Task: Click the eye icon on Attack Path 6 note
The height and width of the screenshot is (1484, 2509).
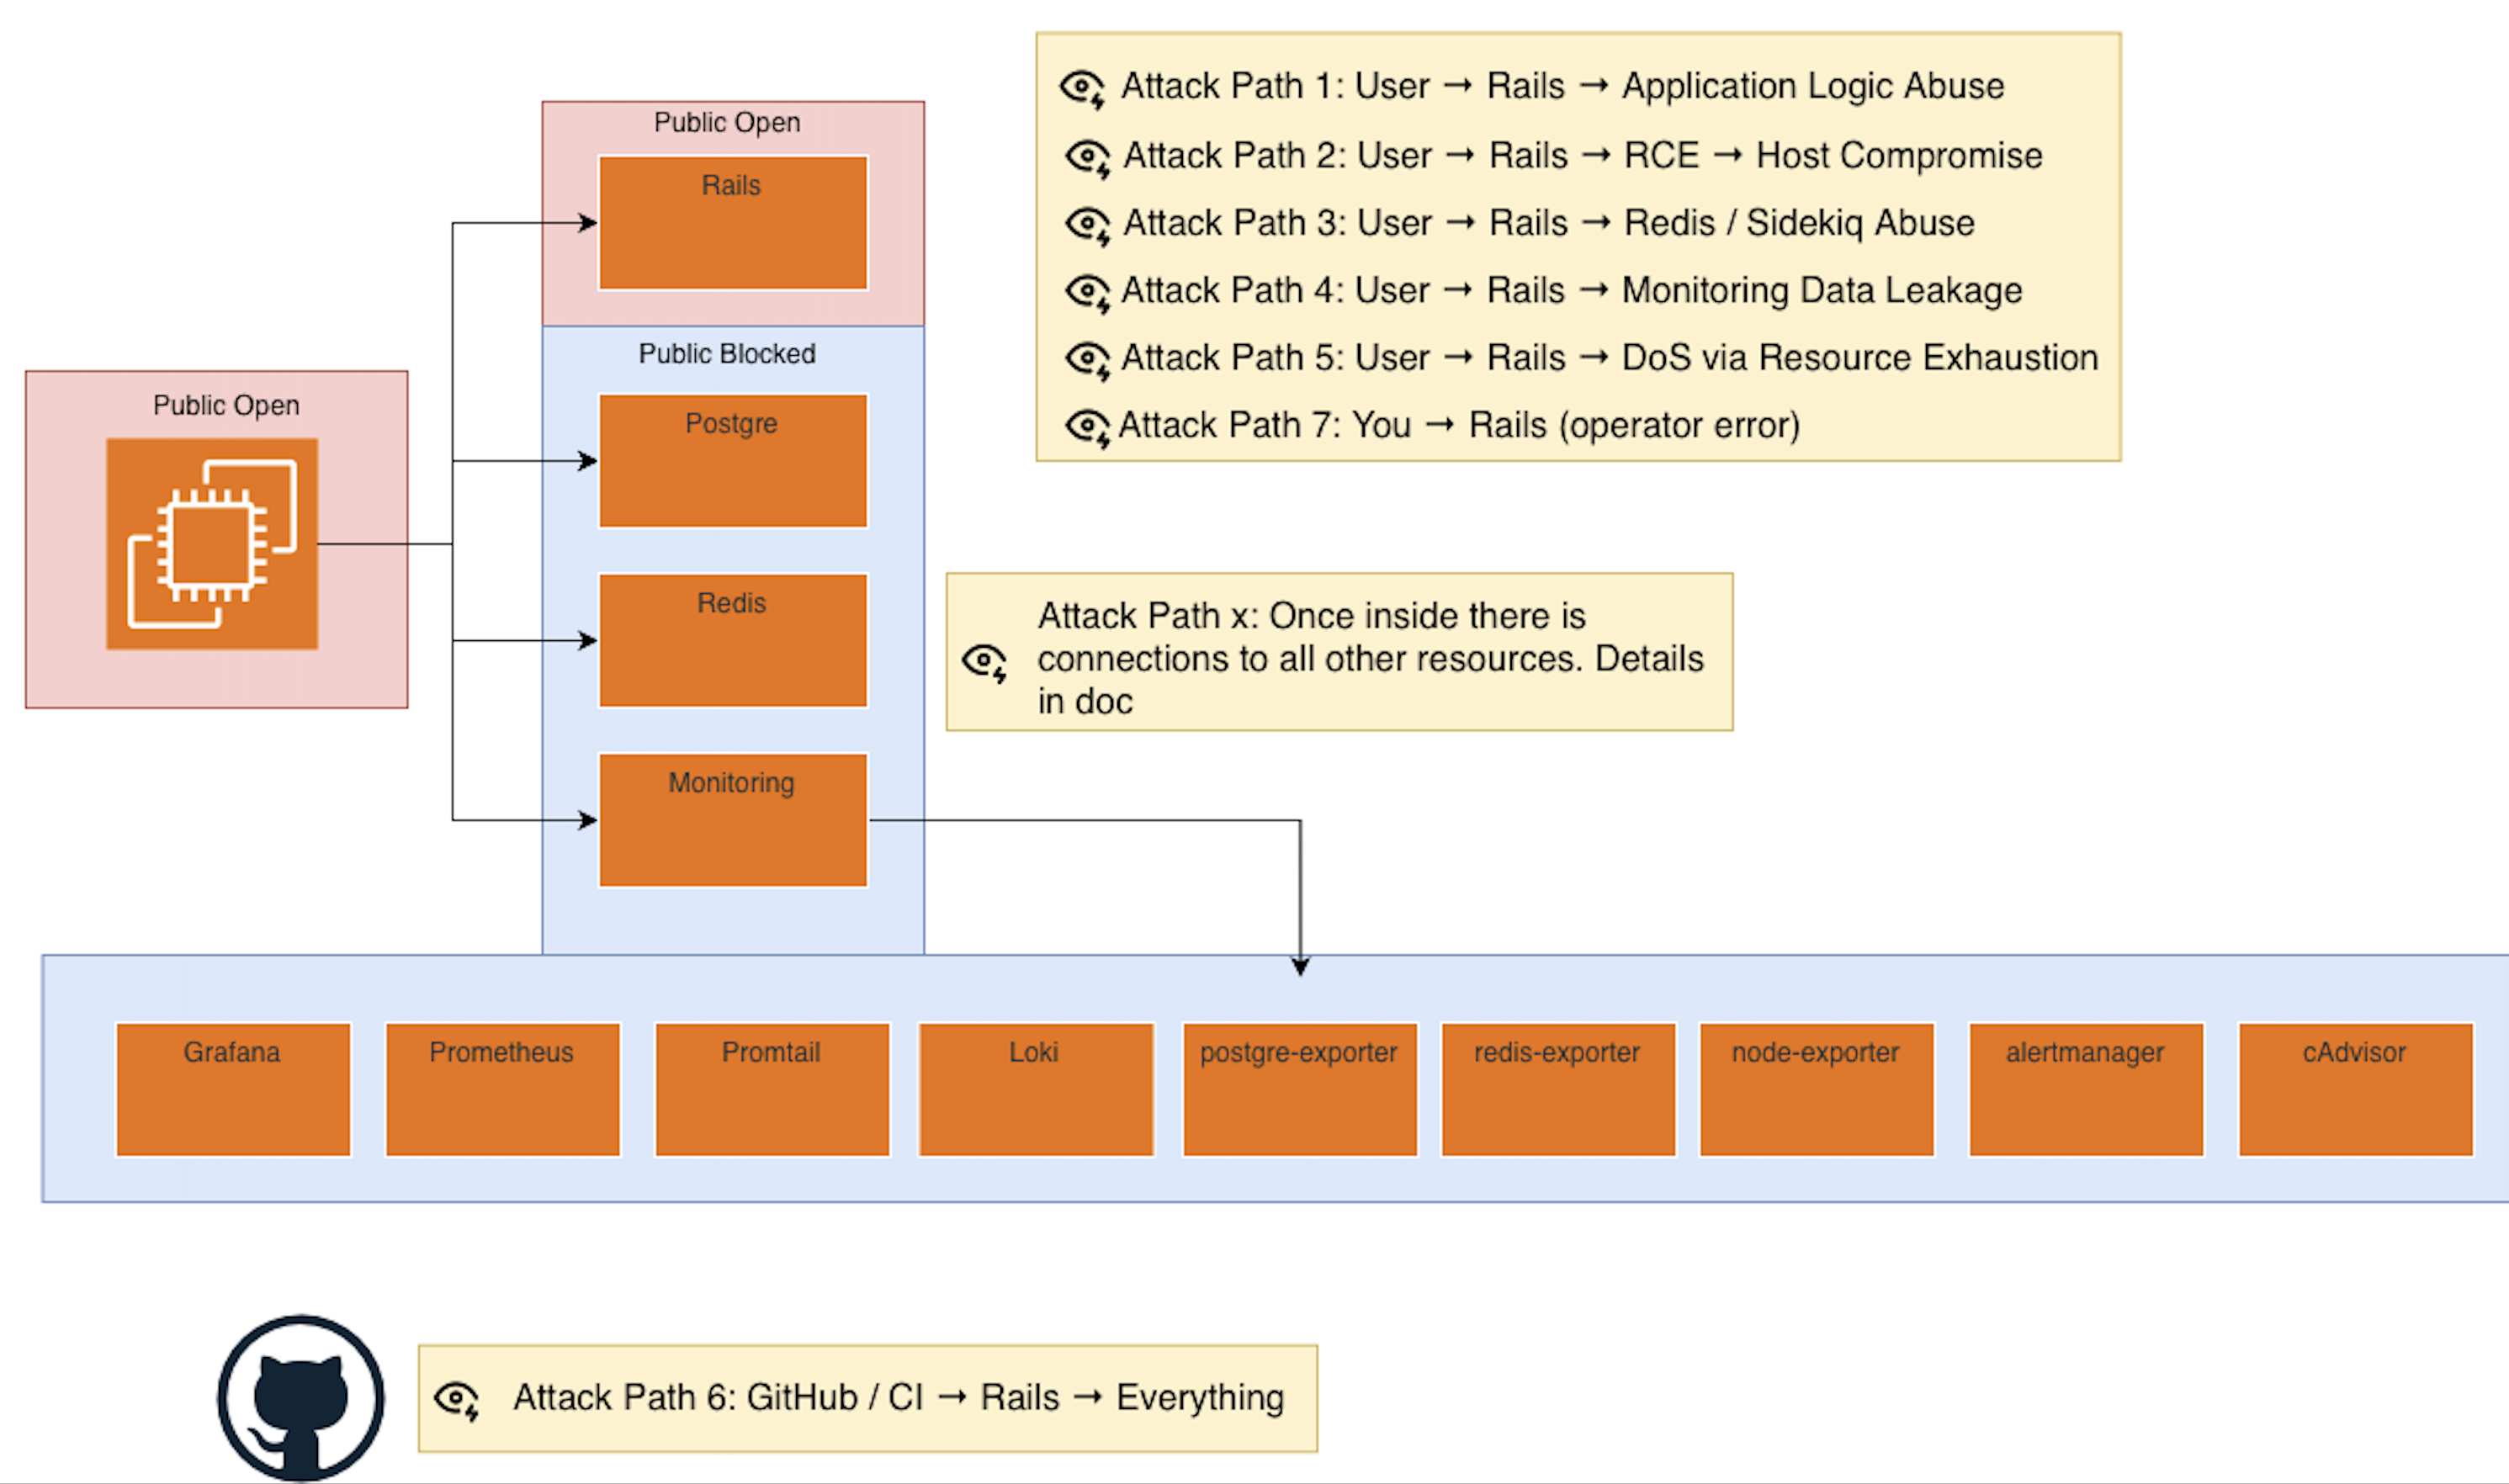Action: pos(457,1398)
